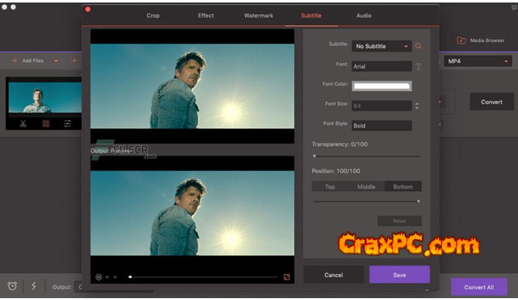The image size is (518, 300).
Task: Switch to the Effect tab
Action: [206, 15]
